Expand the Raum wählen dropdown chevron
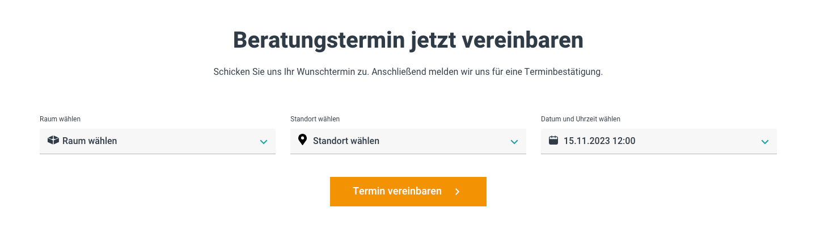The image size is (837, 237). [x=264, y=142]
